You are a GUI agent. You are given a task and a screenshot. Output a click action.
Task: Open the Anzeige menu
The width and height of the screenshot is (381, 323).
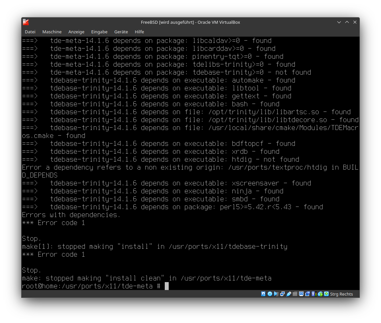tap(76, 32)
